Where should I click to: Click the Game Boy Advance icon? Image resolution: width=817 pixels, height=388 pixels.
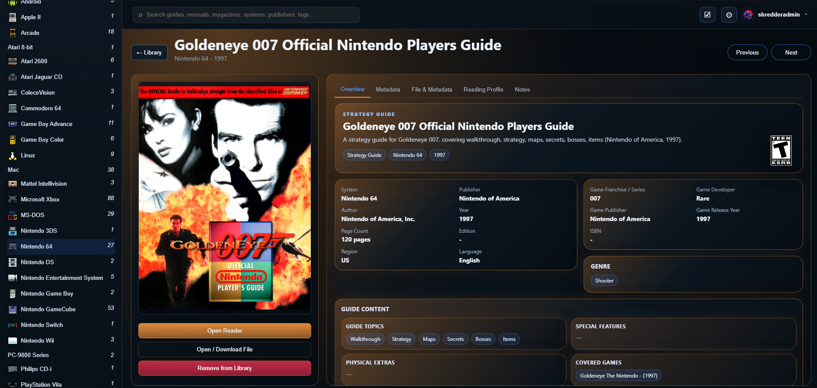pos(13,124)
